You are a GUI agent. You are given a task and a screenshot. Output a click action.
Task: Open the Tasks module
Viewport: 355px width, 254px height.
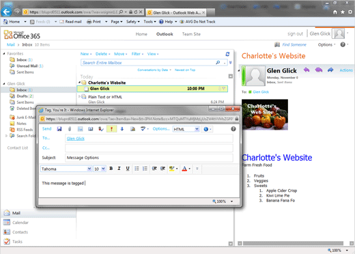(17, 242)
